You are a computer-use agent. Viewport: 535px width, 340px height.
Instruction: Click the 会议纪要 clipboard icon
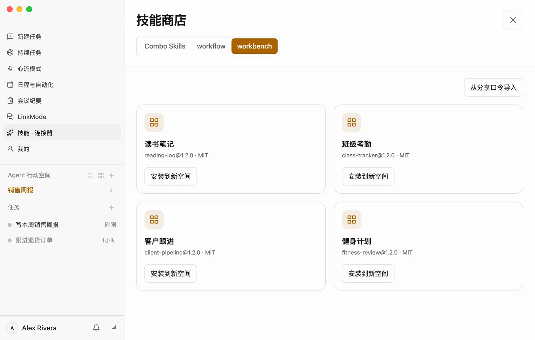pos(10,101)
